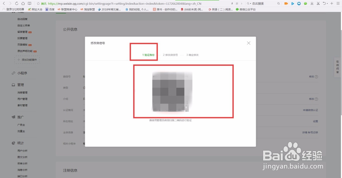Screen dimensions: 342x178
Task: Open 用户分析 under 统计
Action: 23,151
